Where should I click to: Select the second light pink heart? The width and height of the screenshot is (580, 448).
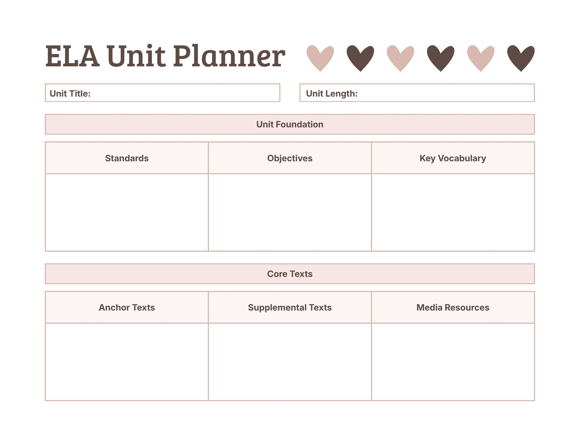(x=401, y=58)
